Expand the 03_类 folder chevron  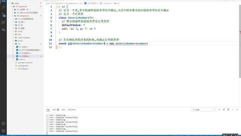click(14, 25)
